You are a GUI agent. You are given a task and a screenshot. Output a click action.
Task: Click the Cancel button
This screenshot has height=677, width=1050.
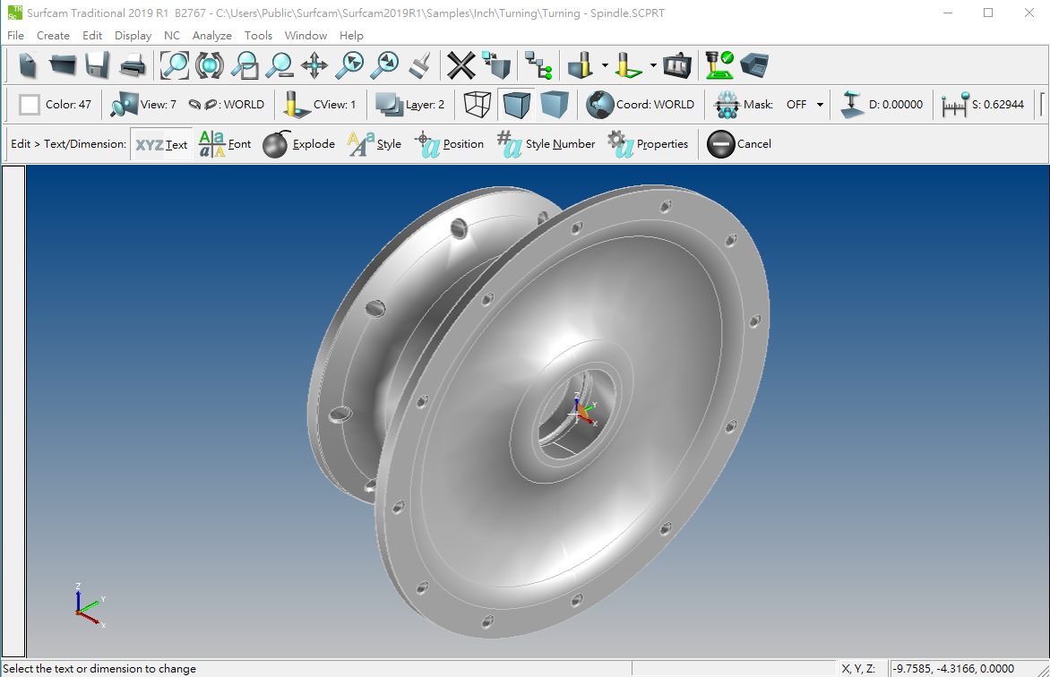739,144
